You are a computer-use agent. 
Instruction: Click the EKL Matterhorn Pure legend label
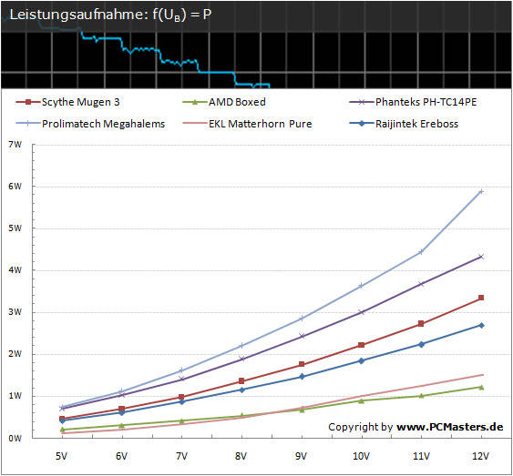260,124
